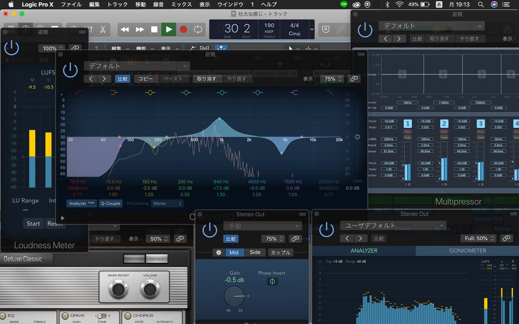Open the トラック menu
This screenshot has width=519, height=324.
click(117, 4)
